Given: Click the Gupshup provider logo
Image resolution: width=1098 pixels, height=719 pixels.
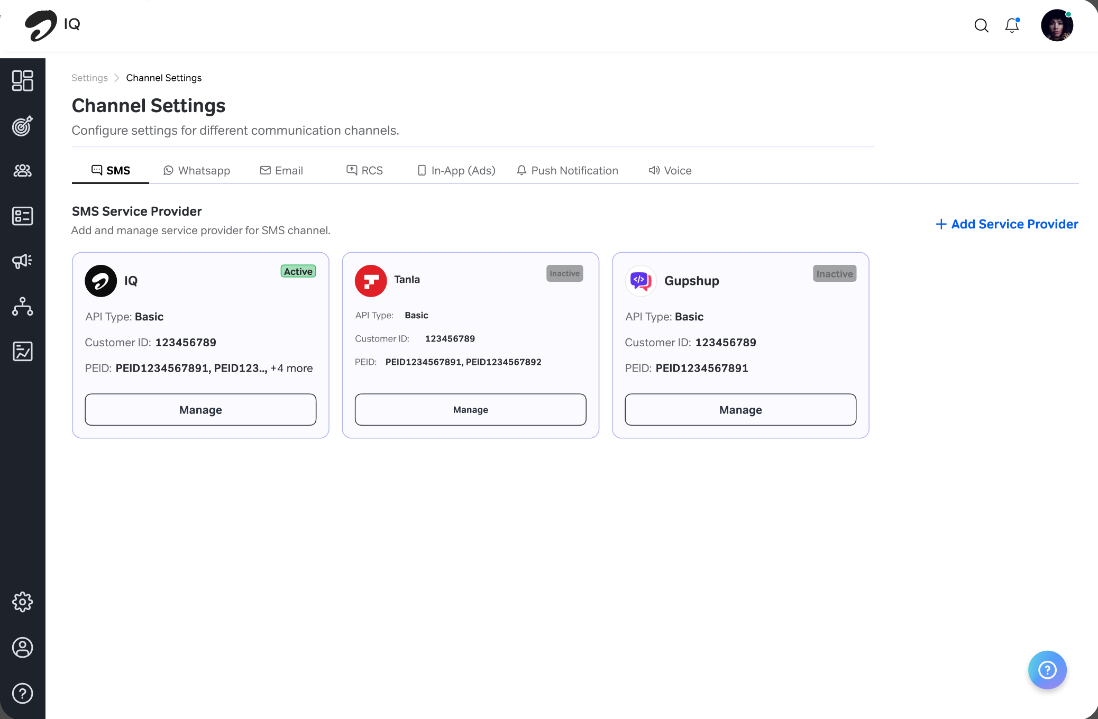Looking at the screenshot, I should [640, 281].
